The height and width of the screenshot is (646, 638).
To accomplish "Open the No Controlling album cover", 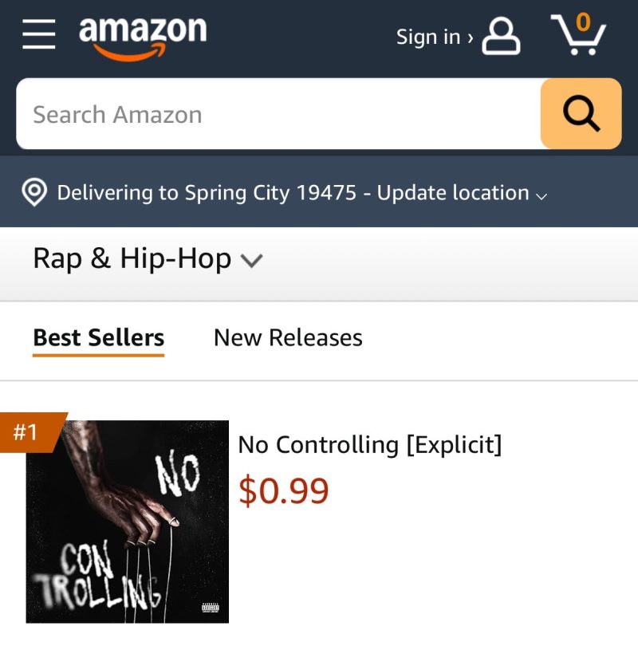I will [128, 522].
